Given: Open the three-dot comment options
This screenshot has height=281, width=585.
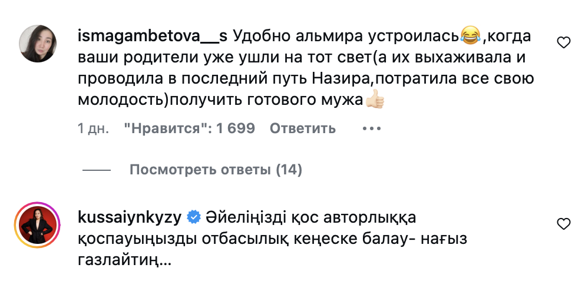Looking at the screenshot, I should point(372,128).
